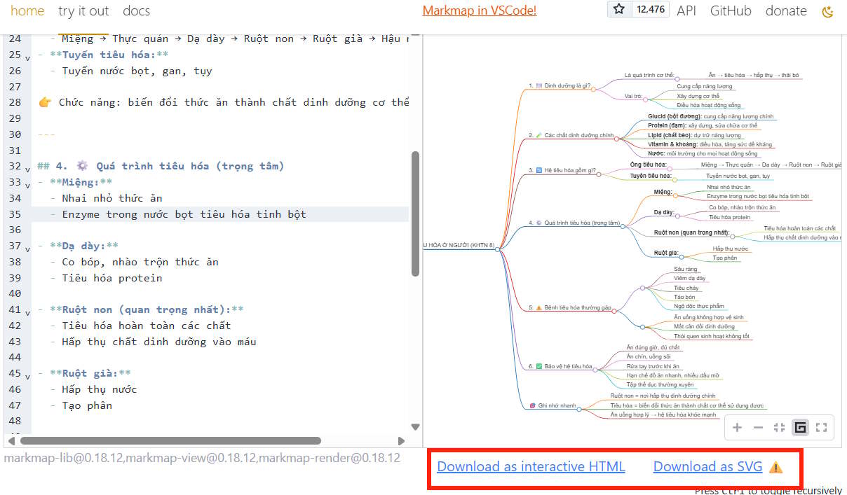Image resolution: width=847 pixels, height=495 pixels.
Task: Click 'Download as SVG'
Action: (x=707, y=466)
